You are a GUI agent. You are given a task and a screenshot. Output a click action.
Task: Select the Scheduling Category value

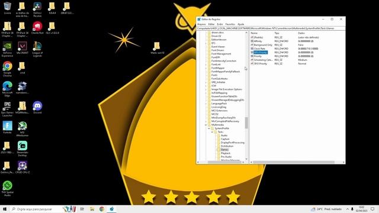click(x=263, y=60)
